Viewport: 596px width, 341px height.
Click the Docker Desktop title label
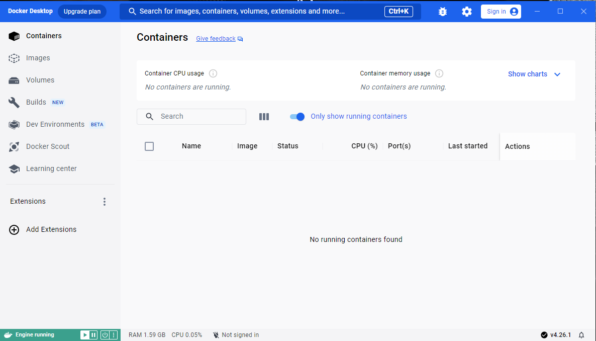coord(31,11)
